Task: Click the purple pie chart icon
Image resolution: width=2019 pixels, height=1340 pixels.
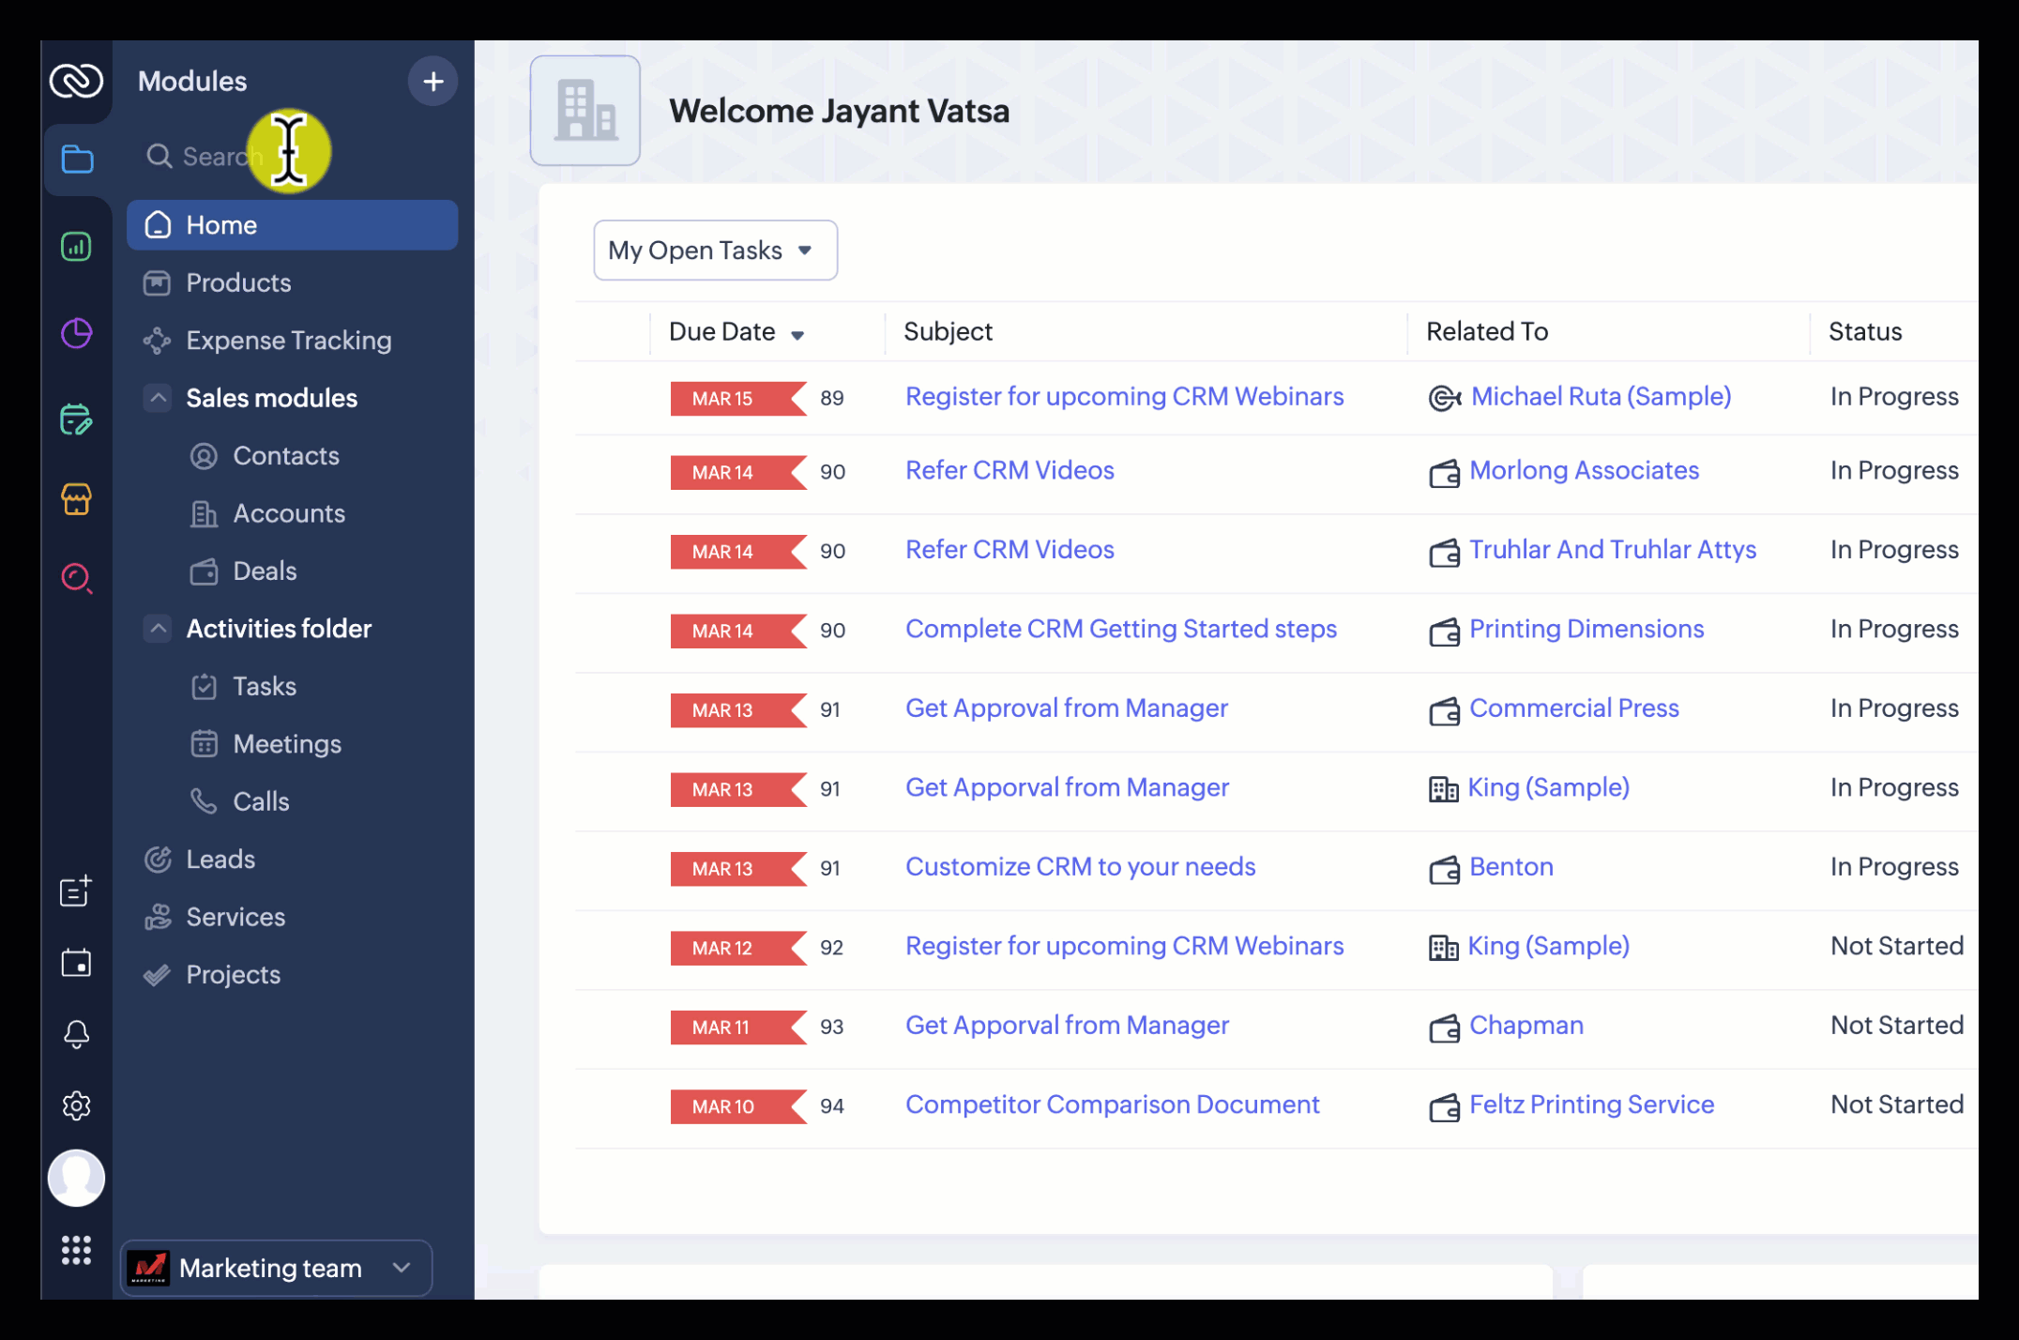Action: (x=76, y=333)
